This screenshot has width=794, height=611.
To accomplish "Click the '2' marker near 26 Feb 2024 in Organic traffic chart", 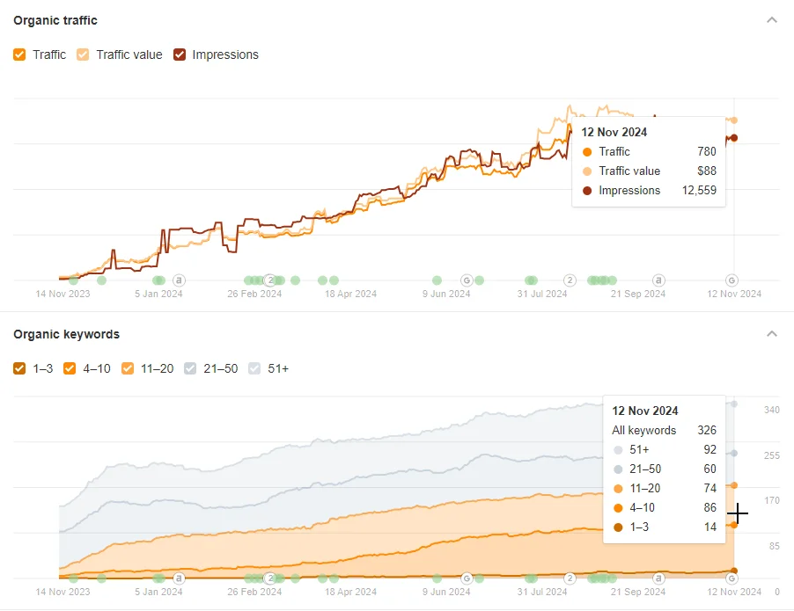I will (x=270, y=280).
